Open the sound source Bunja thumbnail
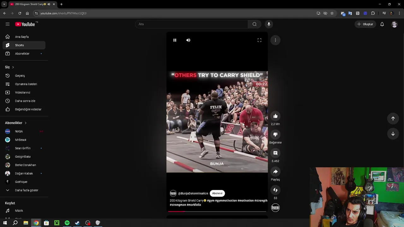The image size is (404, 227). [x=275, y=207]
